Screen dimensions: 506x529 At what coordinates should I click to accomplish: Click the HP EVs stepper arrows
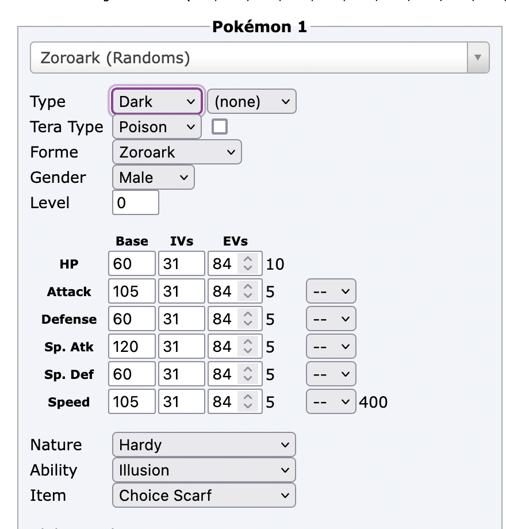click(248, 263)
